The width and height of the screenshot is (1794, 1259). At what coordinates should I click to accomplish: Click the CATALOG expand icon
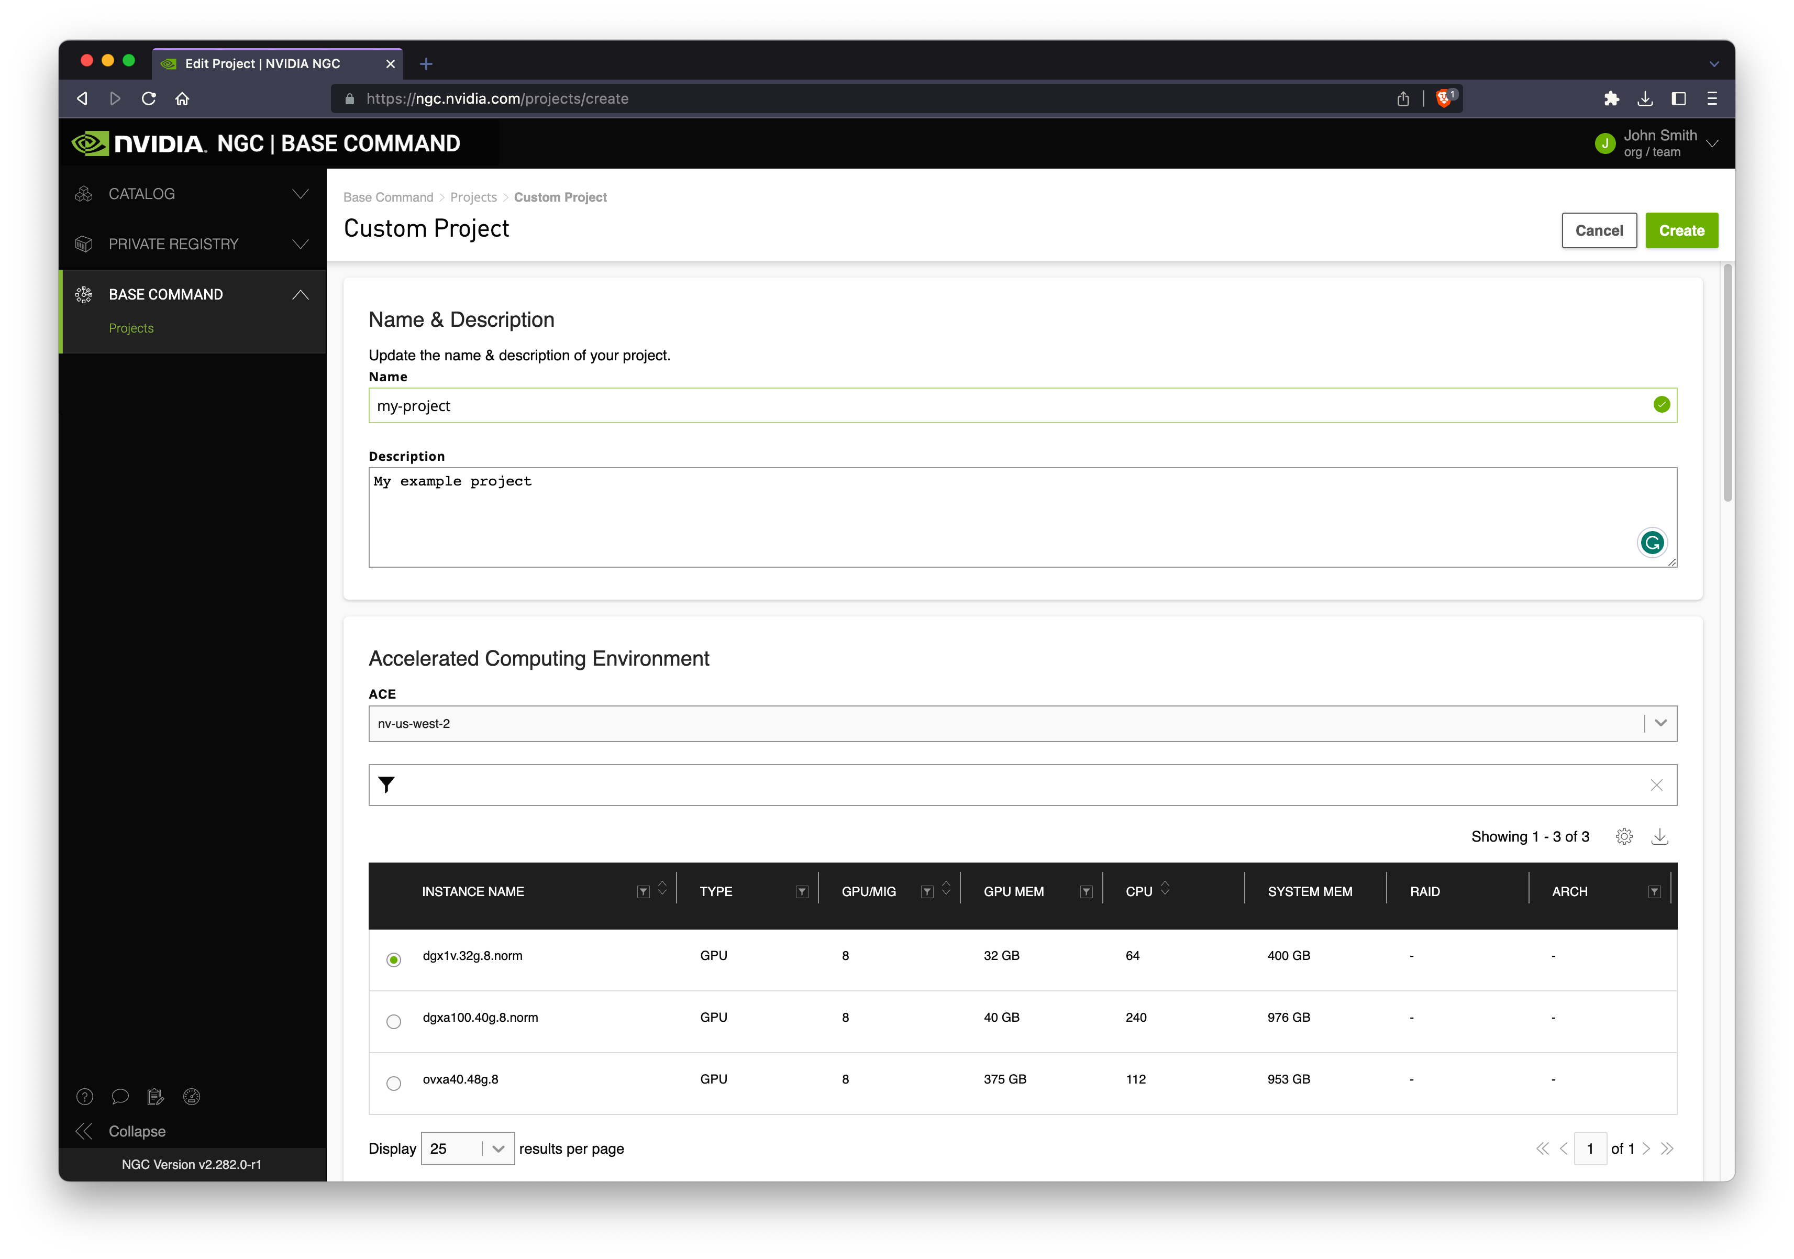(x=300, y=192)
